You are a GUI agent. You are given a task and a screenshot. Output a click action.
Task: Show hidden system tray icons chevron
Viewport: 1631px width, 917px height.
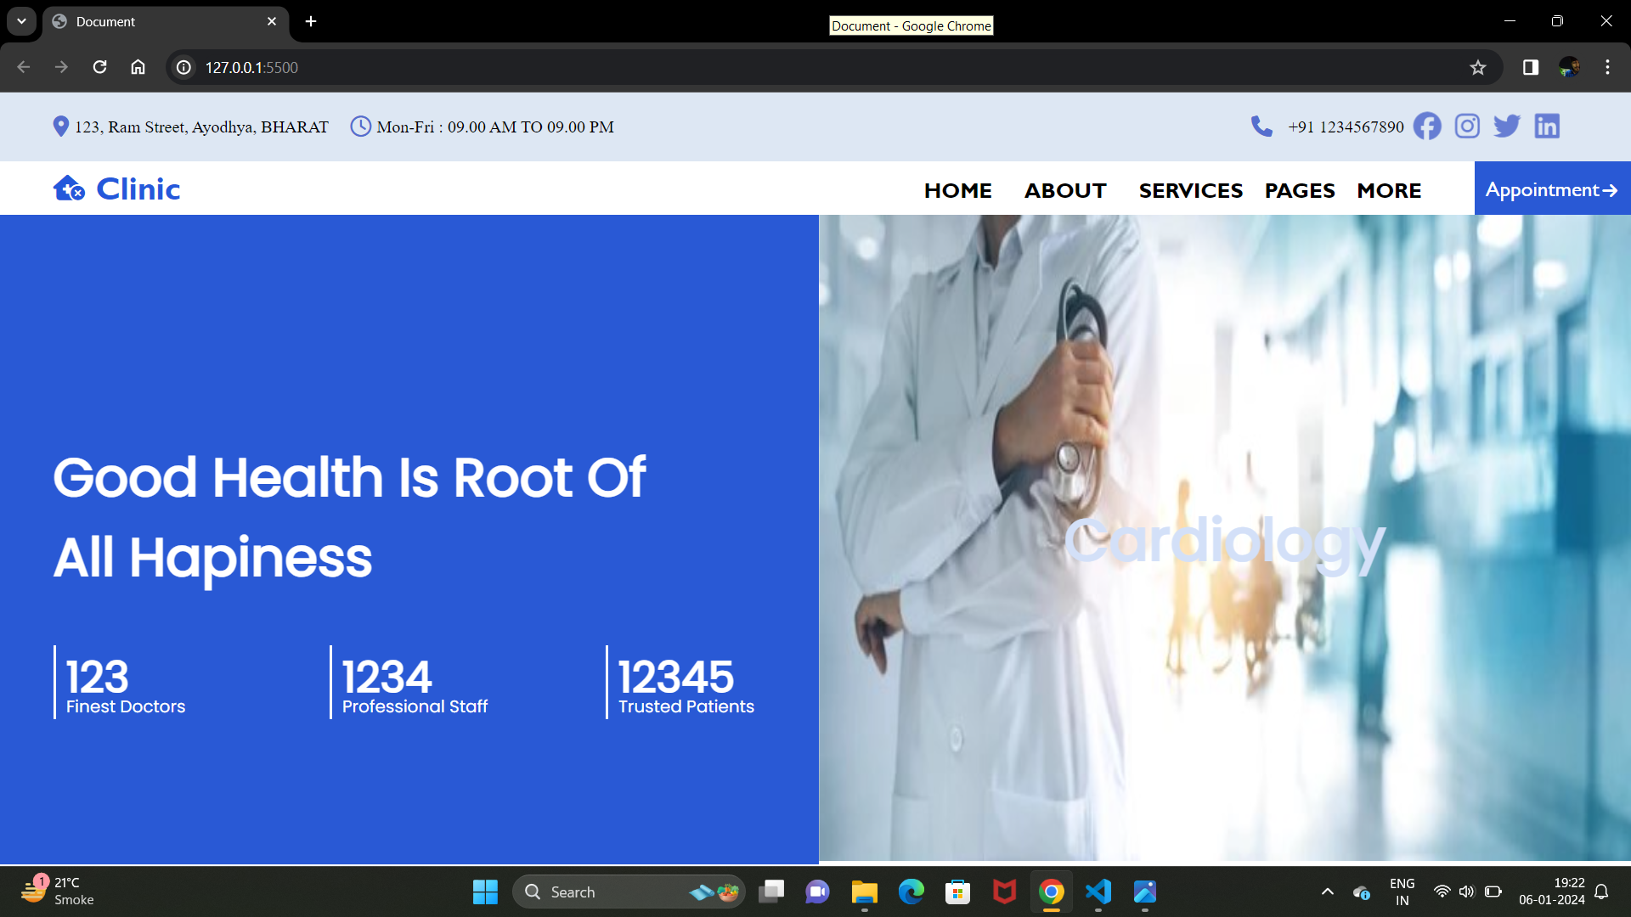point(1328,892)
